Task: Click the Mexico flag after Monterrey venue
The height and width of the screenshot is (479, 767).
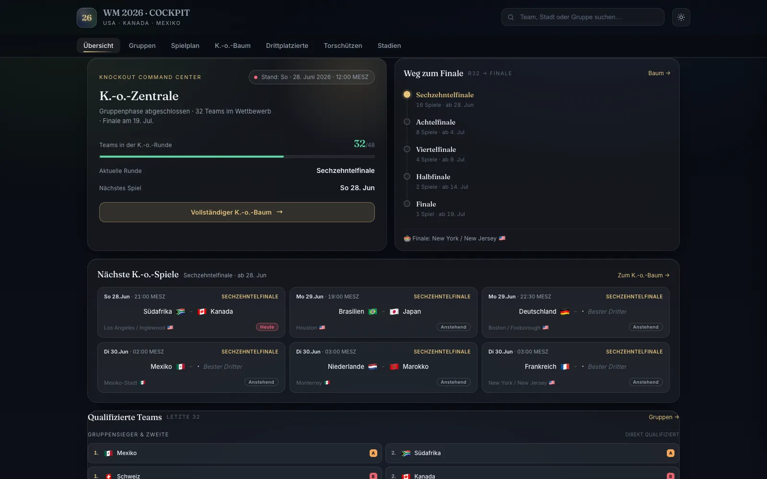Action: tap(327, 383)
